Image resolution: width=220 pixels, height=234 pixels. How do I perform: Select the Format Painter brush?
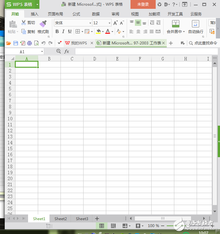click(x=43, y=24)
